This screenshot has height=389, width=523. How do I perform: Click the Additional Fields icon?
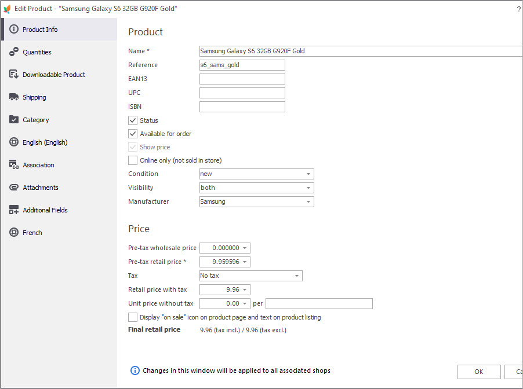tap(14, 210)
